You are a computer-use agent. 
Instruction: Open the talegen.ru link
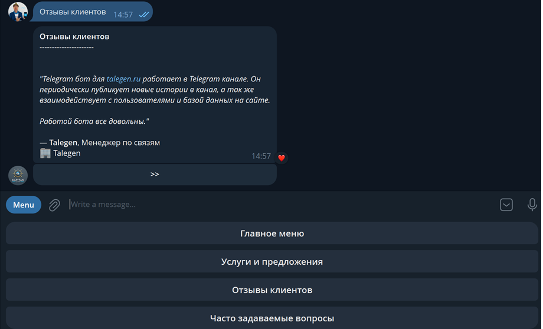[123, 79]
